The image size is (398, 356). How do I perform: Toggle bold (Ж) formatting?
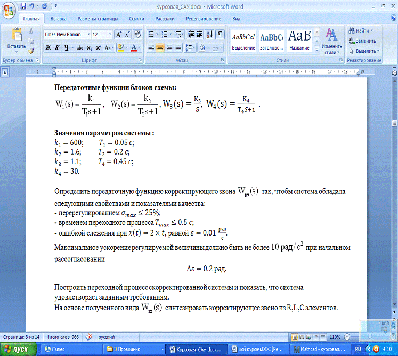(47, 47)
